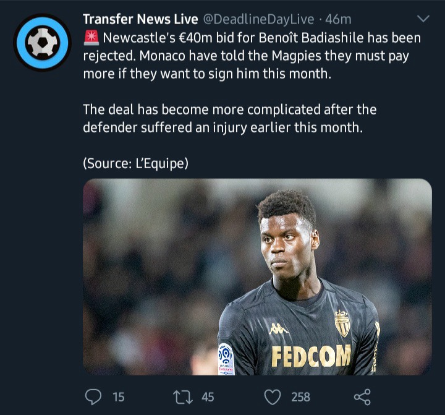The height and width of the screenshot is (415, 445).
Task: View the 45 retweets count
Action: click(x=208, y=397)
